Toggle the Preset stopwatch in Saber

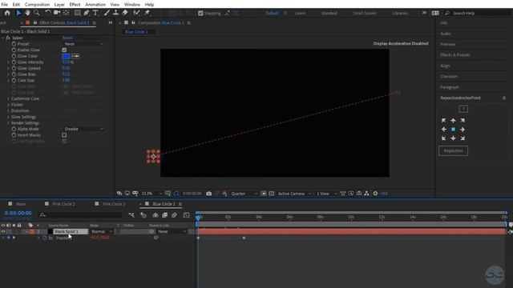click(14, 44)
